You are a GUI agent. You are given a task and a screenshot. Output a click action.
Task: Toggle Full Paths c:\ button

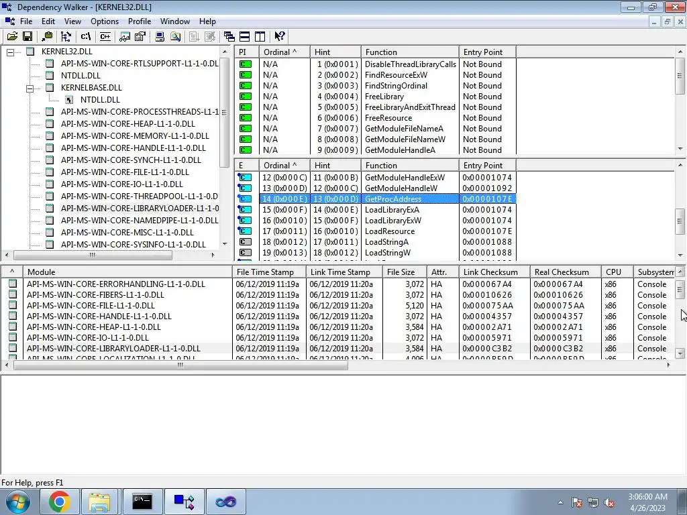85,36
